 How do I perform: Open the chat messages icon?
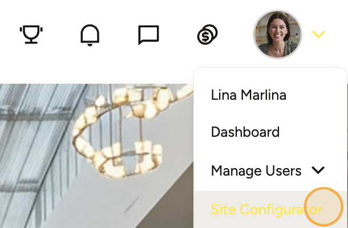pos(148,35)
